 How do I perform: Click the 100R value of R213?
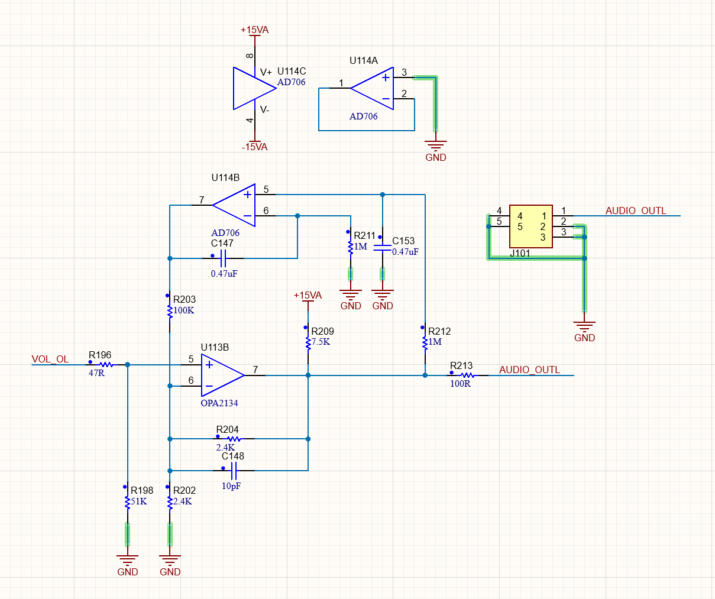pos(461,383)
